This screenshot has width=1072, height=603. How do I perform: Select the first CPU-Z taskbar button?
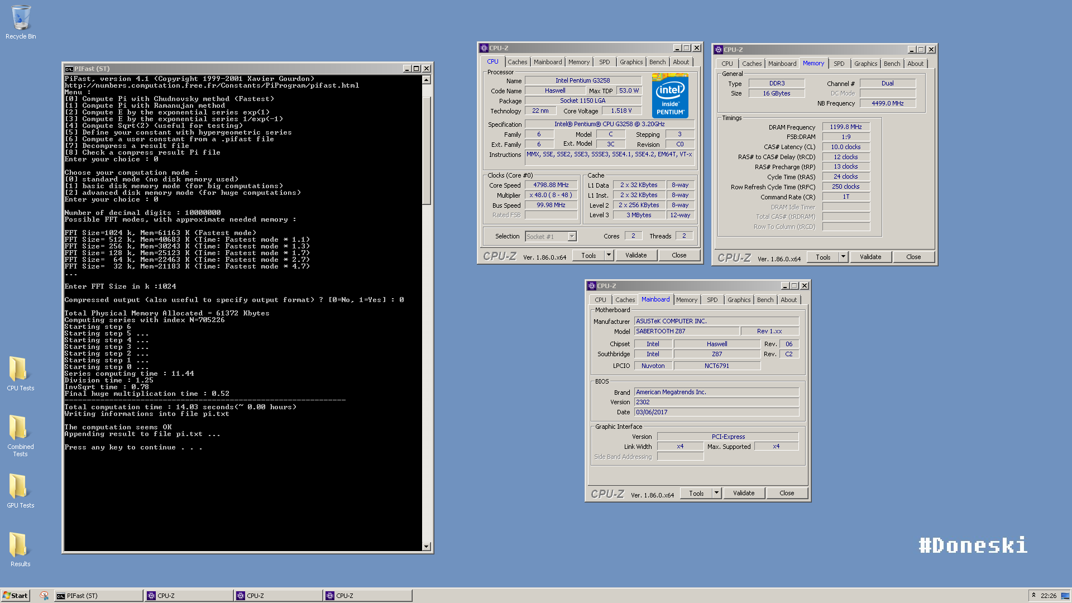(x=189, y=596)
